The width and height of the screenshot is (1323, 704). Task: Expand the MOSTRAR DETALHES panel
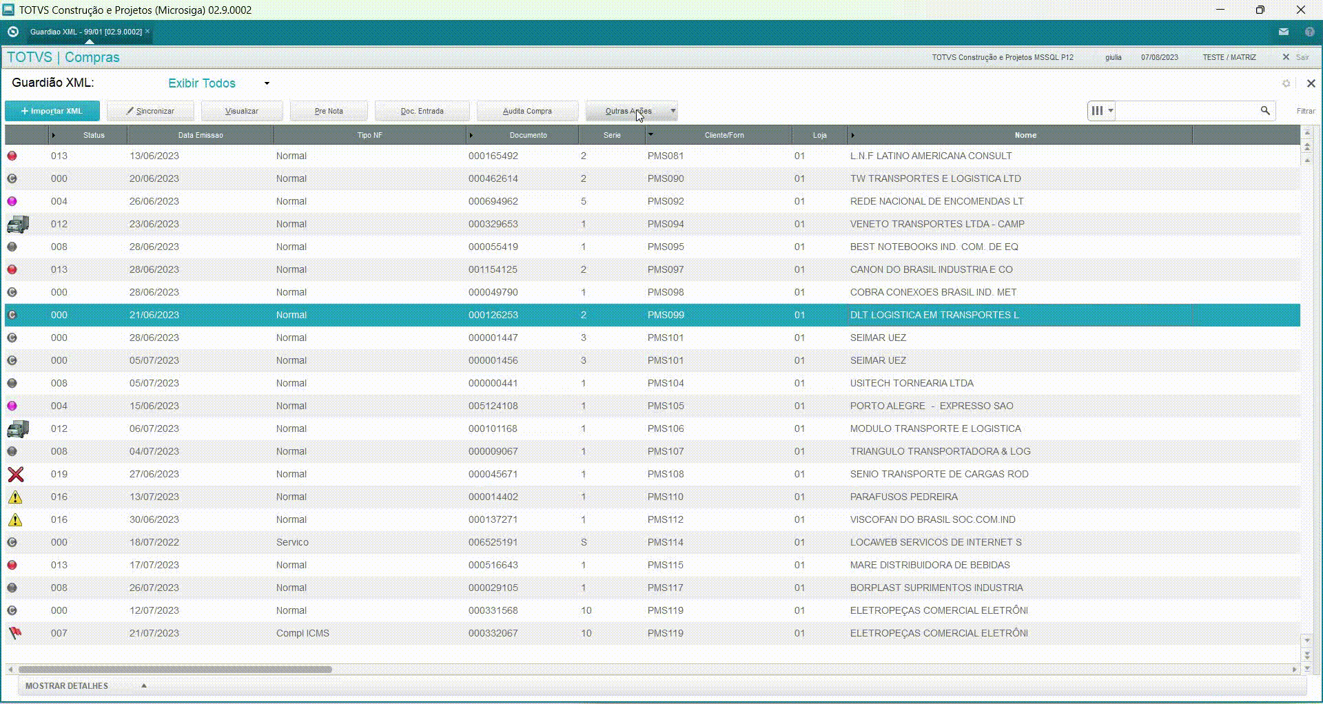coord(86,686)
